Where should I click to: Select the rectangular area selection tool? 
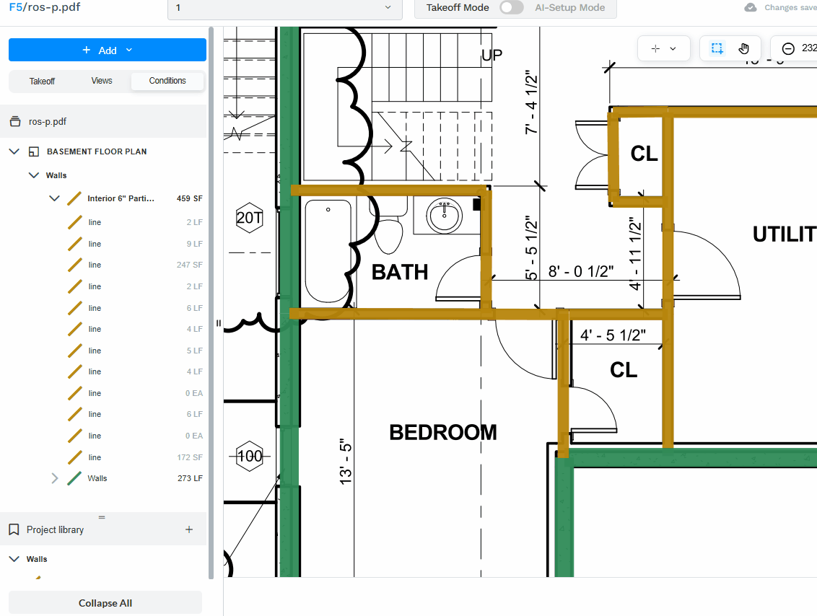pos(717,48)
